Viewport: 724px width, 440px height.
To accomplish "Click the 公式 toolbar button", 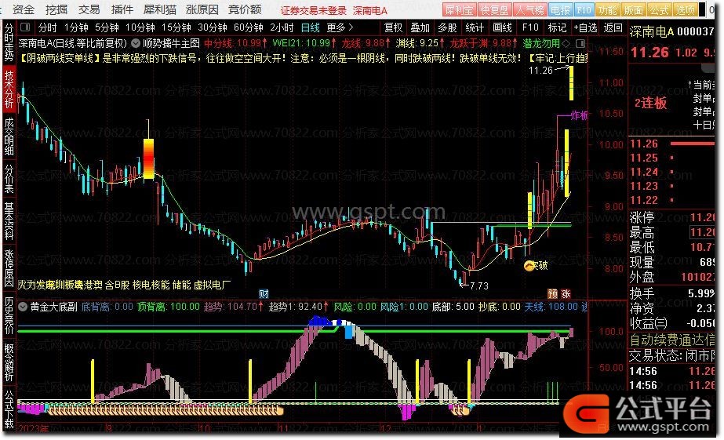I will tap(659, 9).
